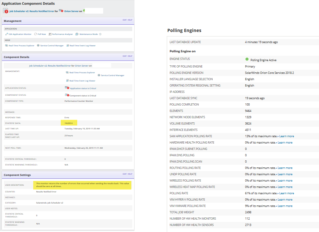Screen dimensions: 319x232
Task: Click the Maintenance Mode icon
Action: click(x=77, y=34)
